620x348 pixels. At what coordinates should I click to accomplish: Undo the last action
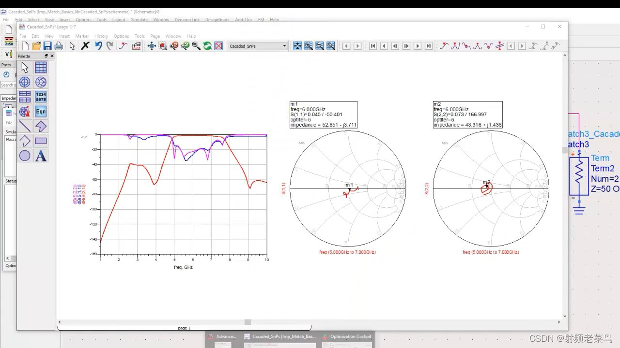pos(98,46)
